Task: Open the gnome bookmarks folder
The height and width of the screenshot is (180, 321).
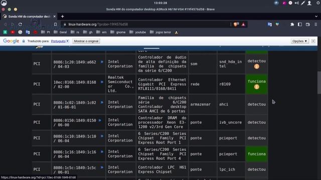Action: (x=118, y=32)
